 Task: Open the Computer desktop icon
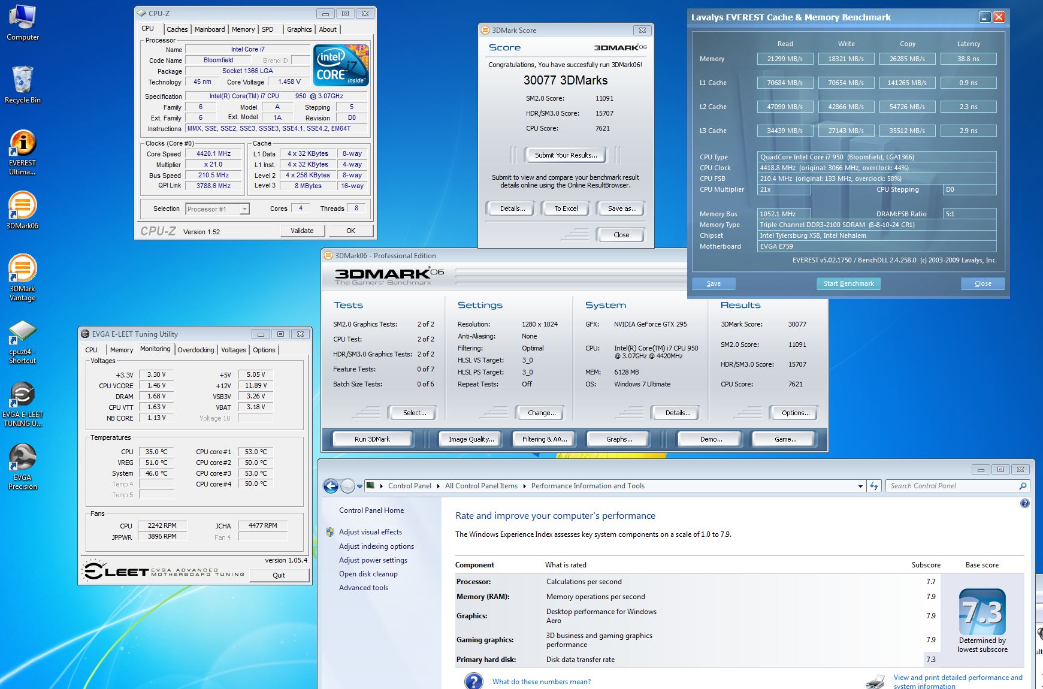23,23
